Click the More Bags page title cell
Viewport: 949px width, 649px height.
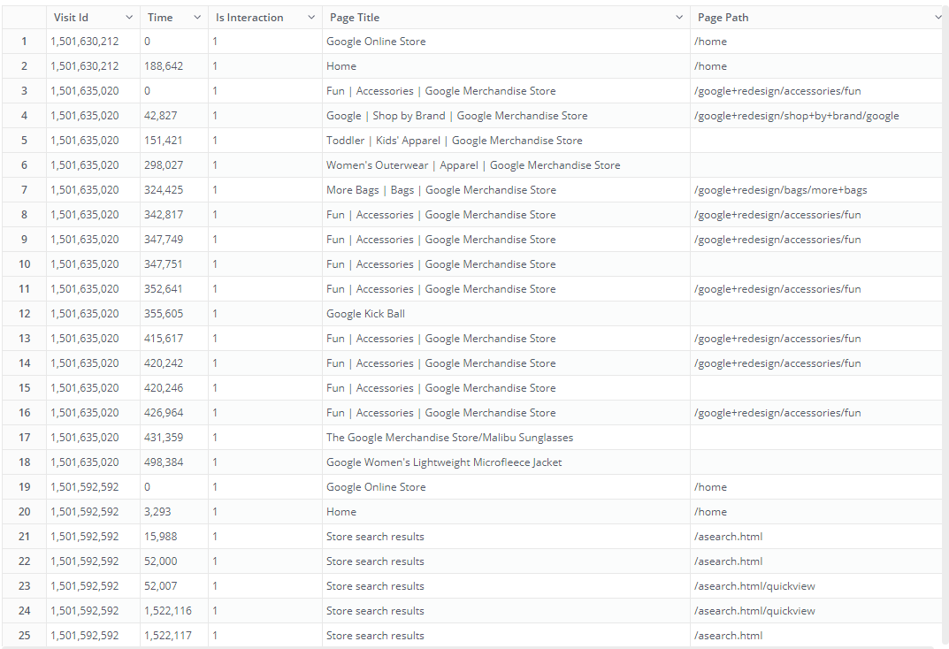(440, 190)
